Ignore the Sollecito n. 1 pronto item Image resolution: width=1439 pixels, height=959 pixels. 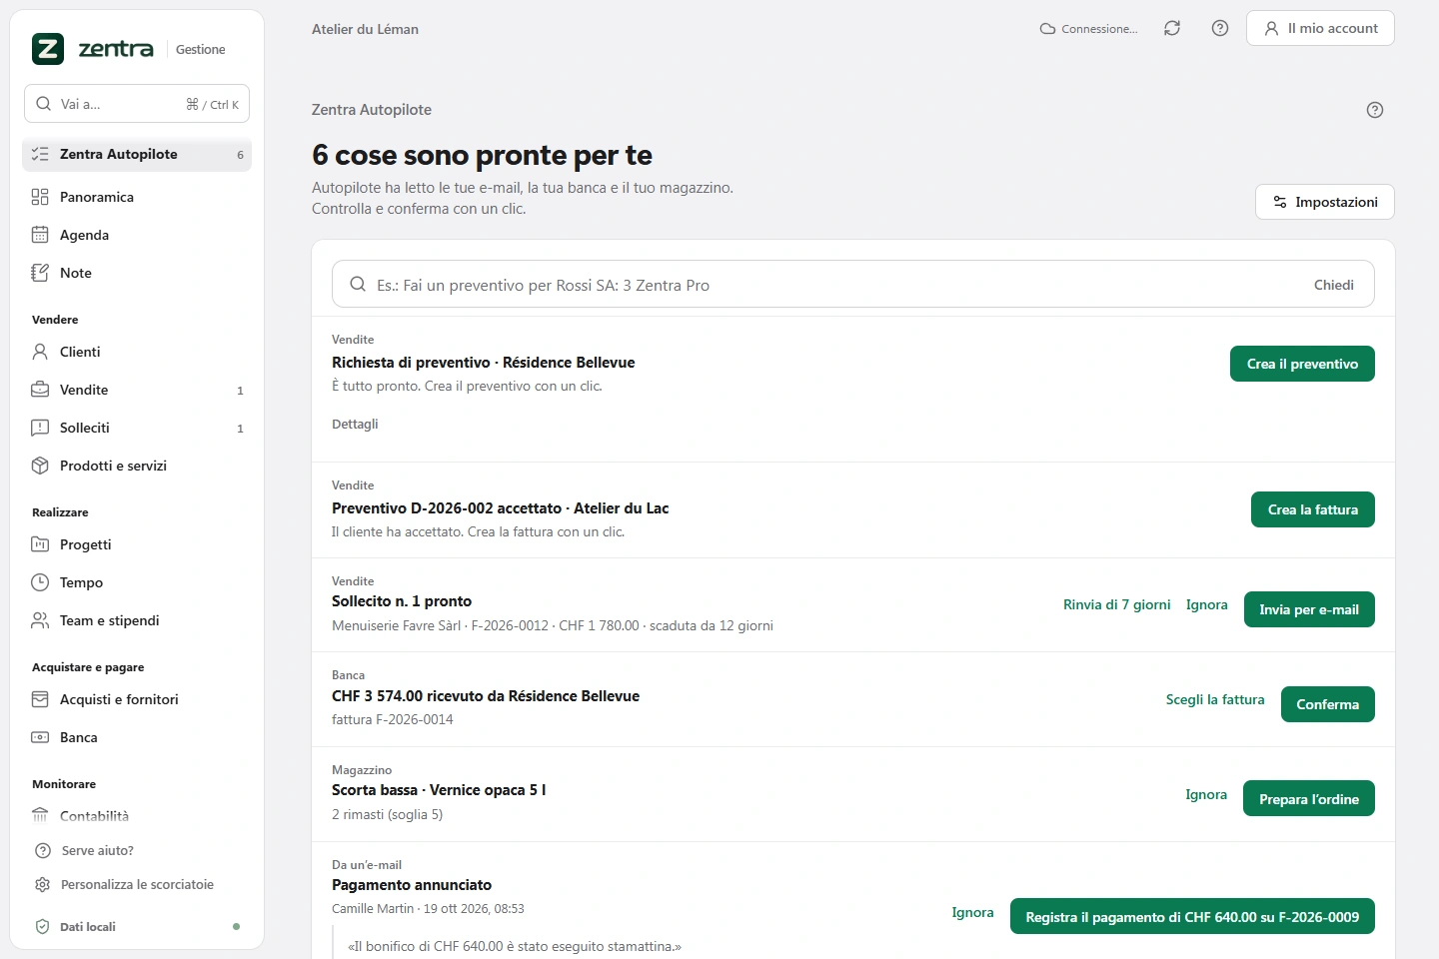point(1207,604)
